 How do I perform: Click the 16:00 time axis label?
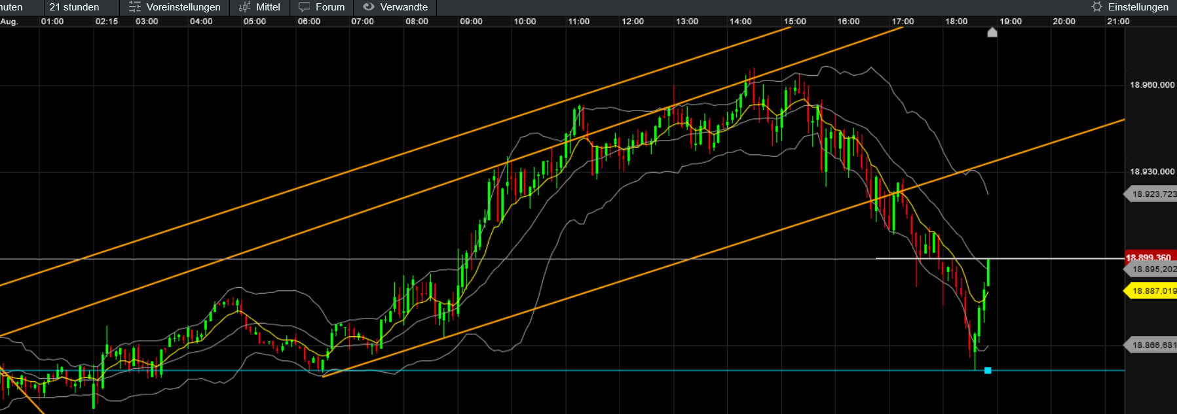(x=848, y=22)
